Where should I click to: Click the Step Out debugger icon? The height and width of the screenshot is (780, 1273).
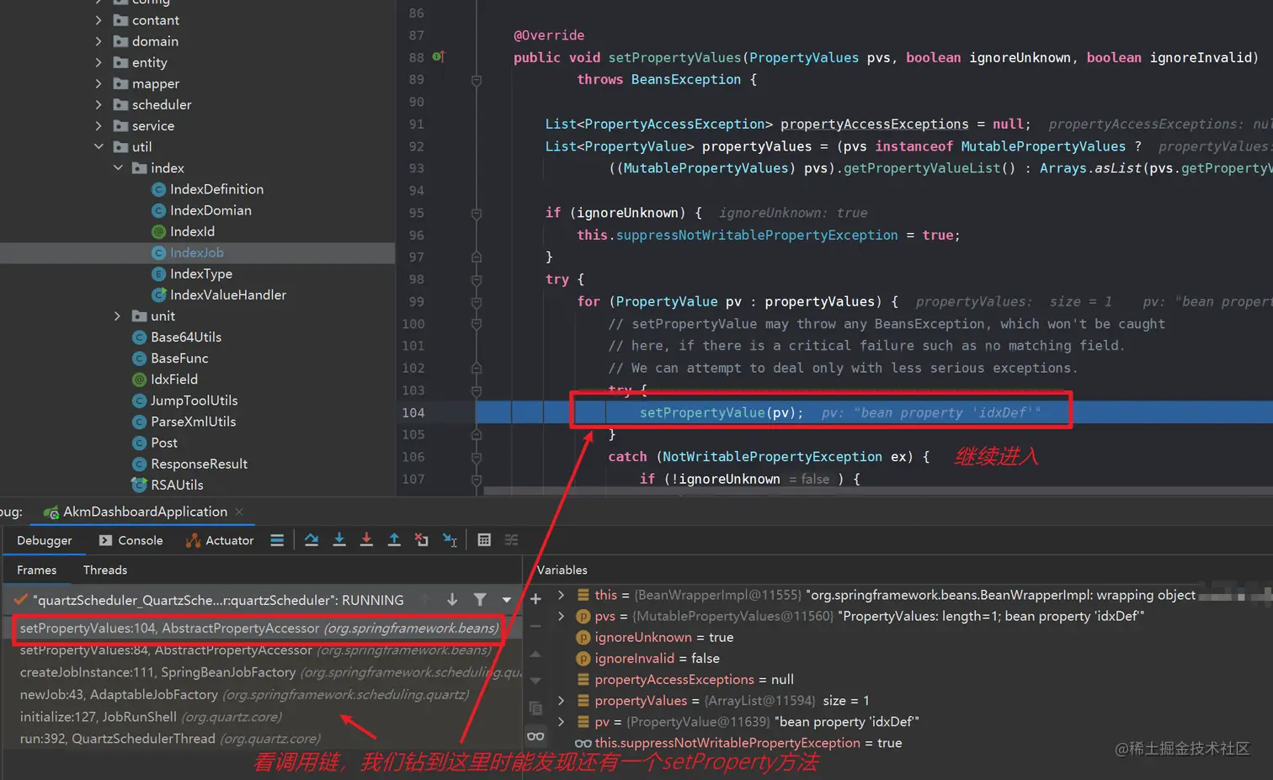(x=394, y=540)
